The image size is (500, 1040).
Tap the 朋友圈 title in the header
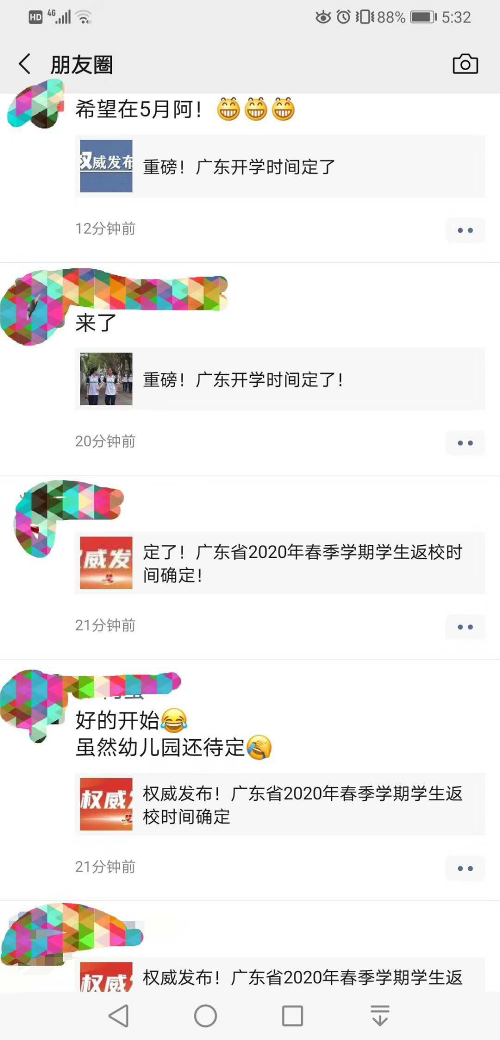[x=81, y=65]
